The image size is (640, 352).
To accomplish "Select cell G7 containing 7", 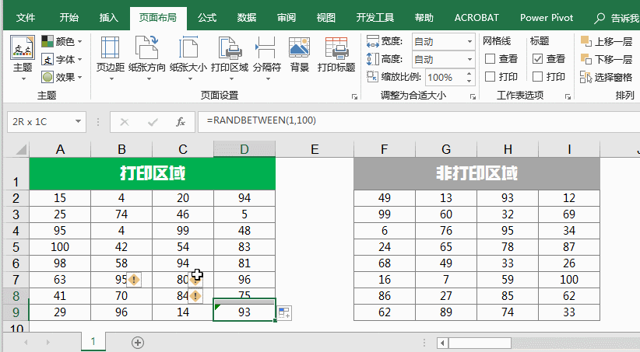I will click(x=445, y=280).
